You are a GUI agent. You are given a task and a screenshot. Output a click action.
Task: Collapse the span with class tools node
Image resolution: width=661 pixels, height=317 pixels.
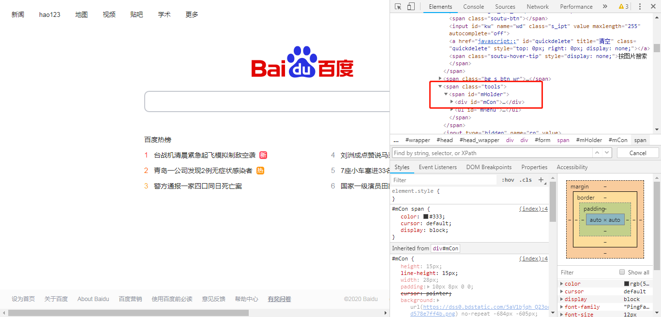click(440, 86)
